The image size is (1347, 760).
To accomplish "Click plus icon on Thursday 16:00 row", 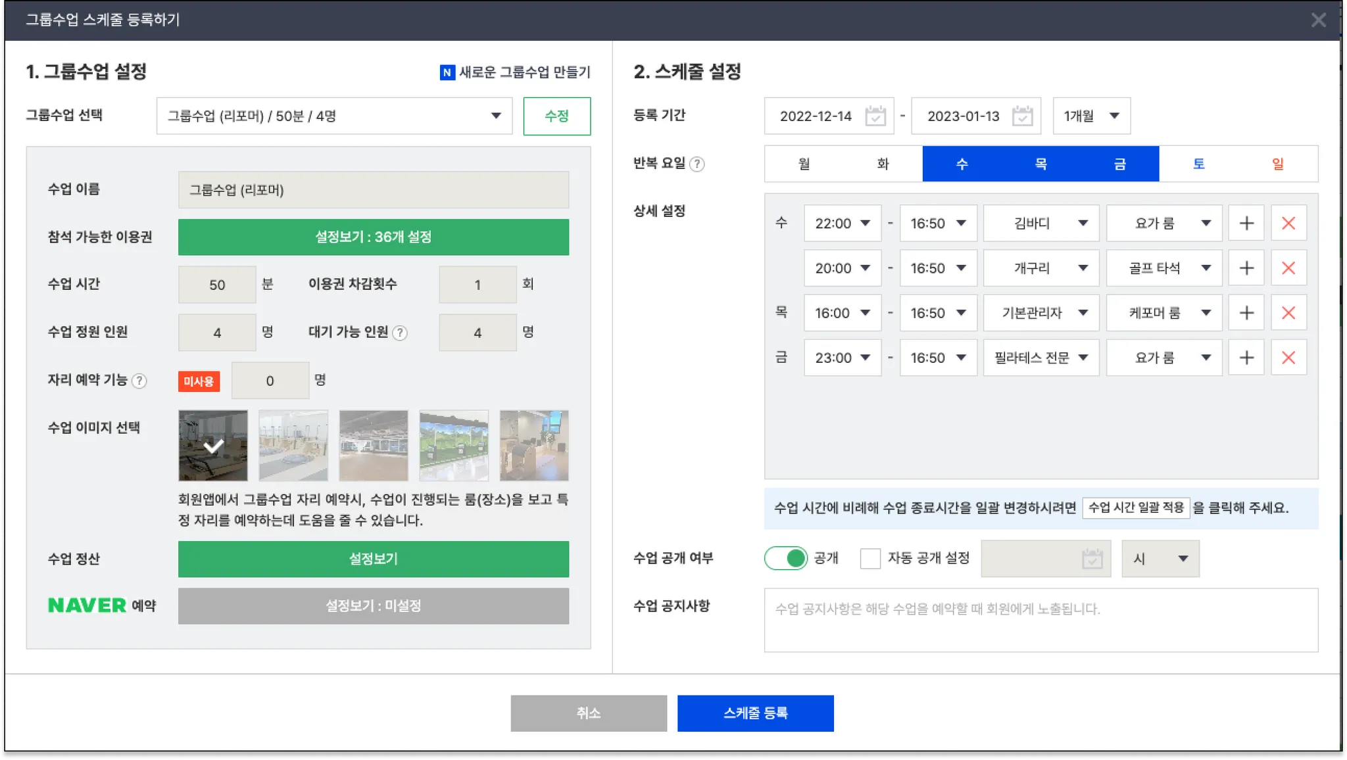I will coord(1246,313).
